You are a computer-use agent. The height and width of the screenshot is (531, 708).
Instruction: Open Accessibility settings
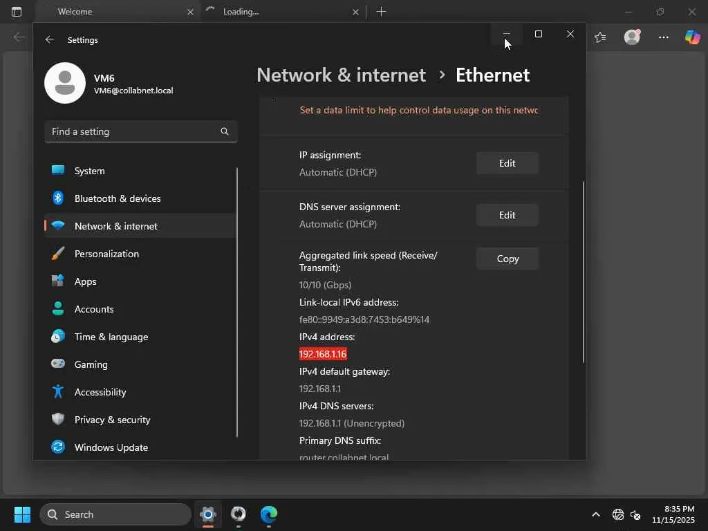click(100, 392)
